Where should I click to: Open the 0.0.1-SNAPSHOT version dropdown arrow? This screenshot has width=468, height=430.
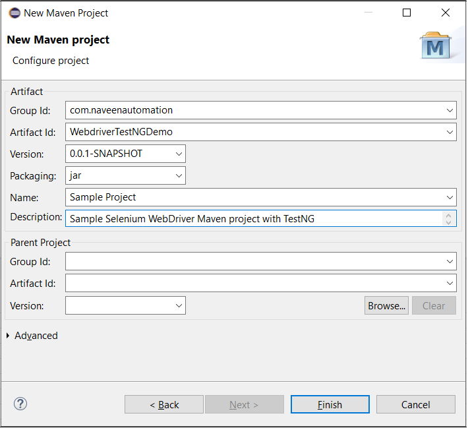point(179,154)
